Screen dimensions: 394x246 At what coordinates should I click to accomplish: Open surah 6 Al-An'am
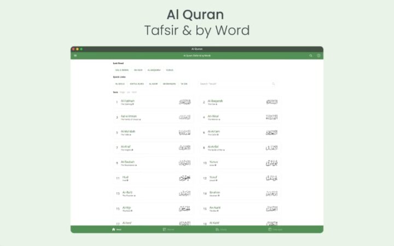[240, 133]
